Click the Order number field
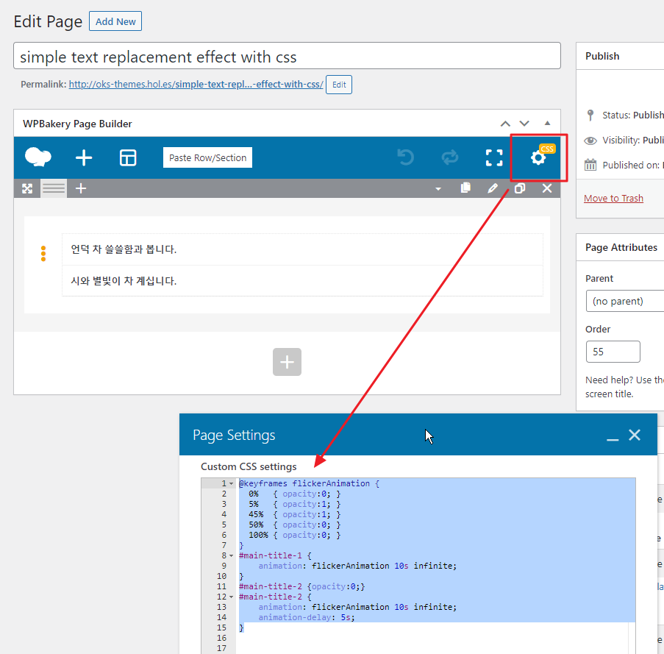 pyautogui.click(x=613, y=352)
